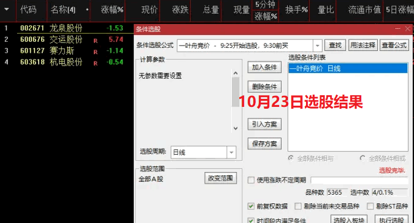The image size is (414, 223).
Task: Select stock row 603618 杭电股份
Action: click(x=66, y=62)
